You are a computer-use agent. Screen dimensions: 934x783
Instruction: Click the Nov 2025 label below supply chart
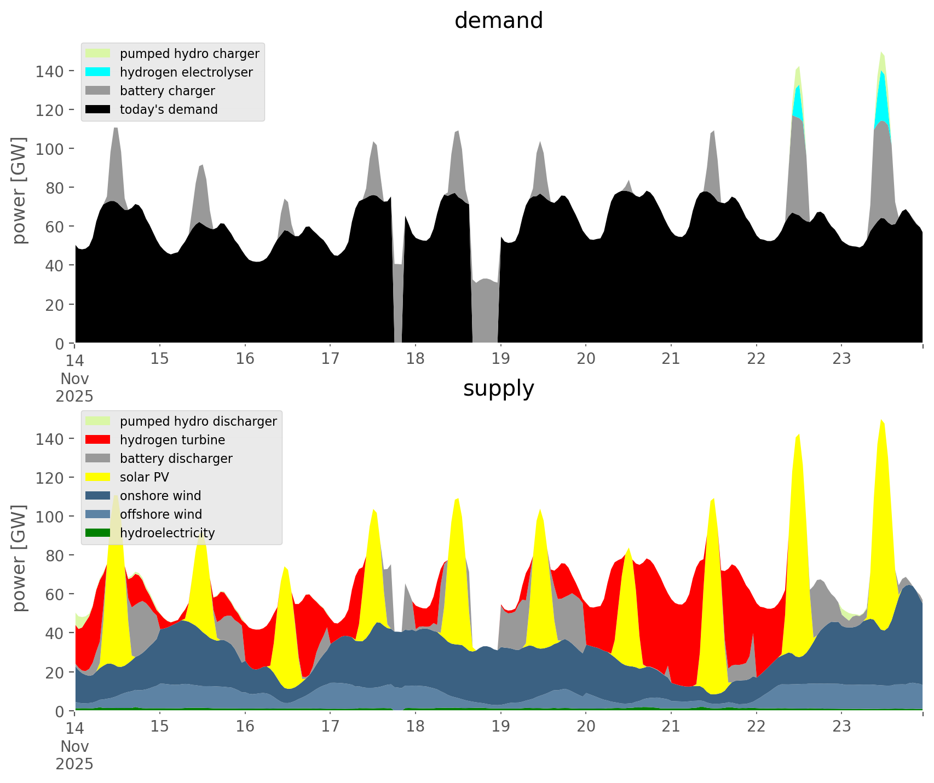click(x=74, y=755)
